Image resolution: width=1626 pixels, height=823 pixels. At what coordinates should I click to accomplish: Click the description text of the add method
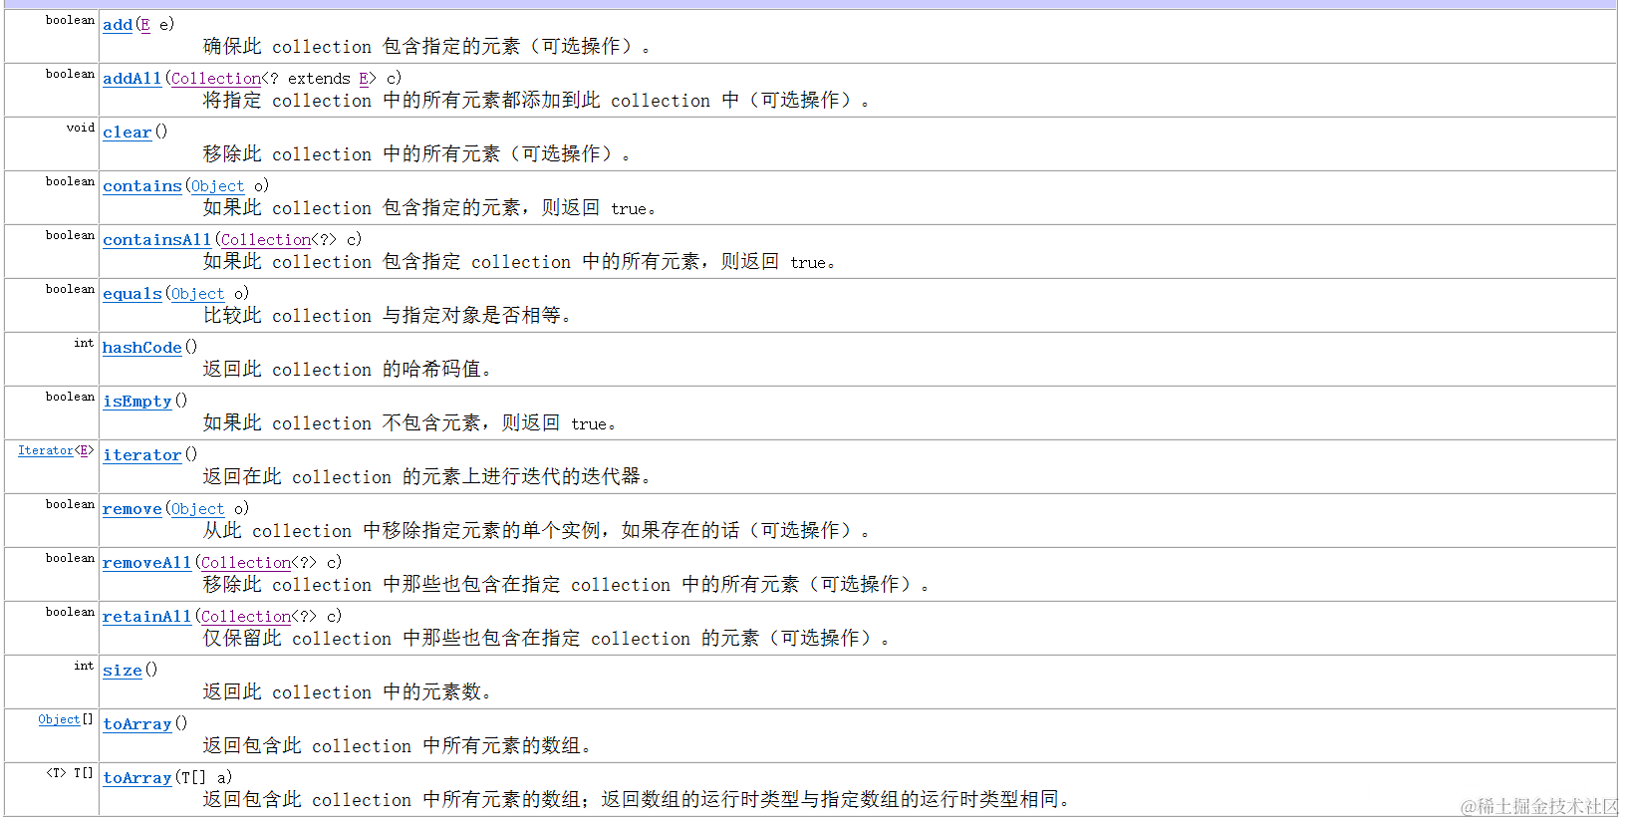(x=426, y=47)
